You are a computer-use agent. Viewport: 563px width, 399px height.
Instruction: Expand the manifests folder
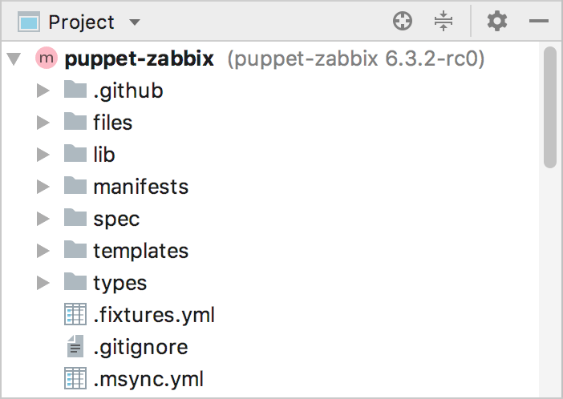click(x=43, y=187)
